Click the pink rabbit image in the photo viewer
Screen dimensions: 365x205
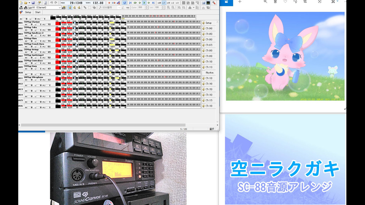tap(285, 56)
